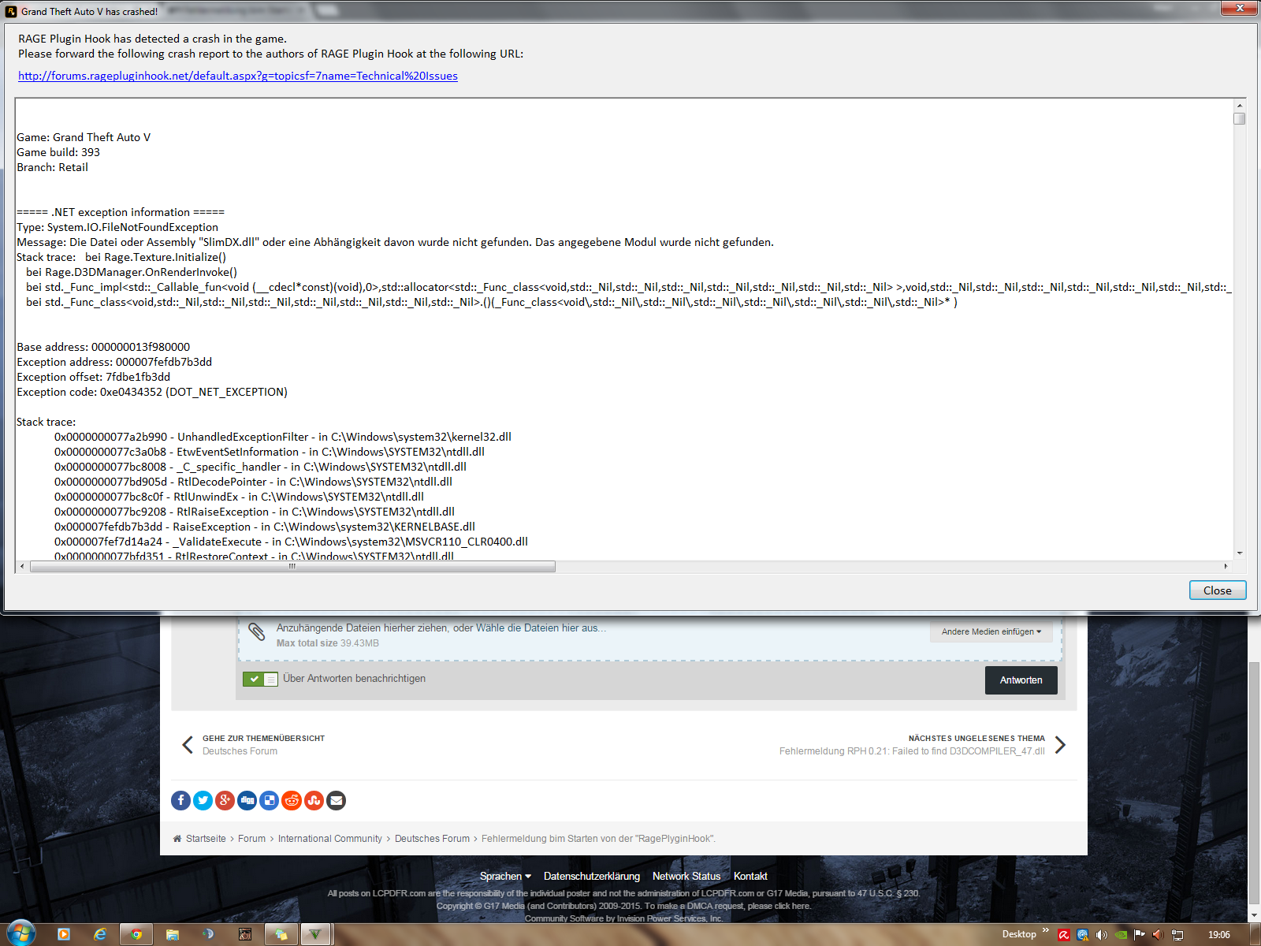
Task: Go to next unread topic arrow
Action: [1060, 745]
